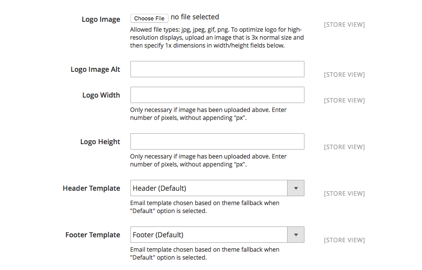The height and width of the screenshot is (270, 422).
Task: Click the Logo Image Alt text field
Action: point(217,69)
